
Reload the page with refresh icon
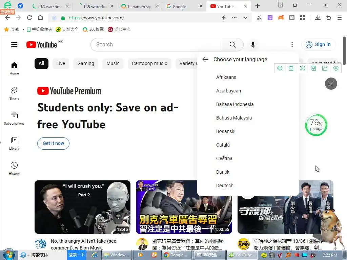29,18
